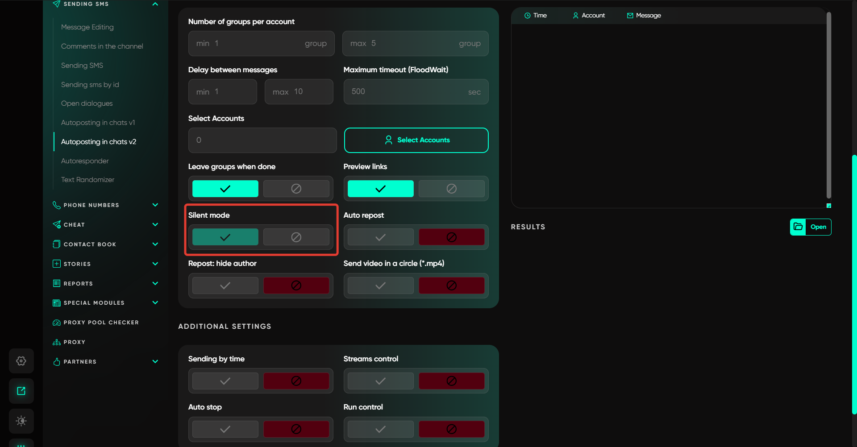
Task: Click the Stories plus icon
Action: 57,264
